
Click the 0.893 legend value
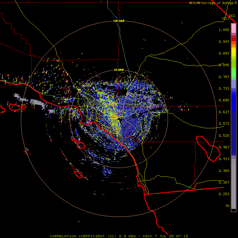pos(224,53)
